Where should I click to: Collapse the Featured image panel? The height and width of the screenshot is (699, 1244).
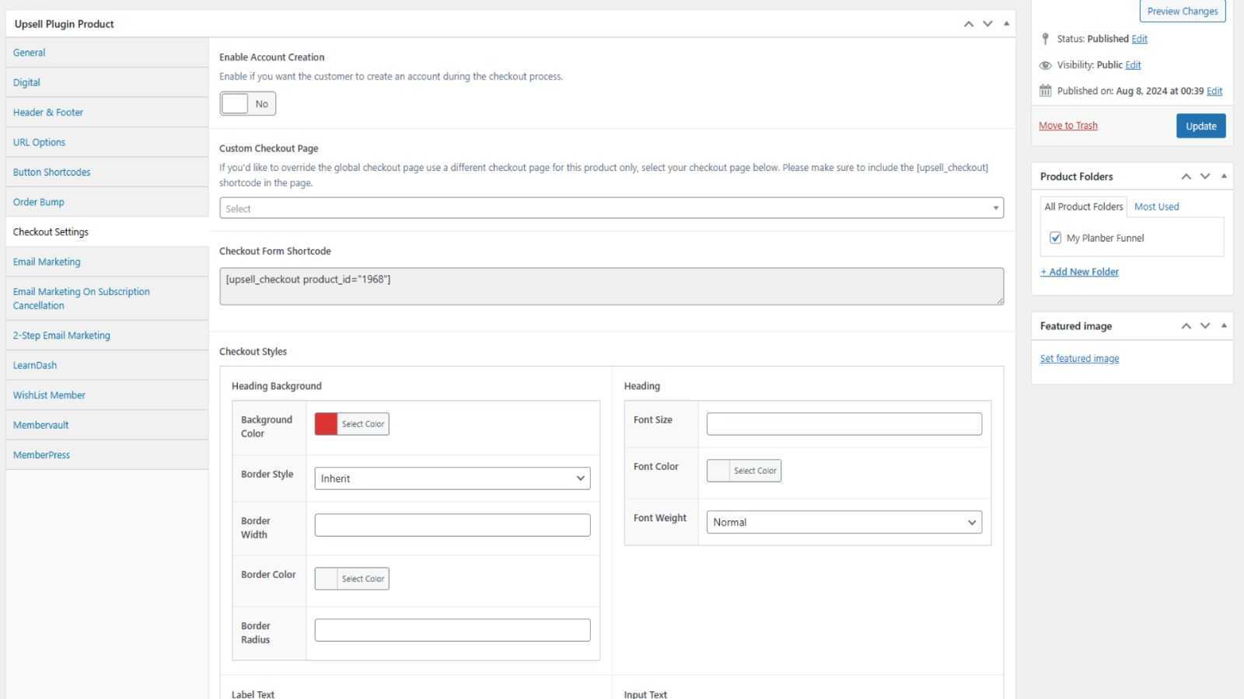pyautogui.click(x=1224, y=326)
